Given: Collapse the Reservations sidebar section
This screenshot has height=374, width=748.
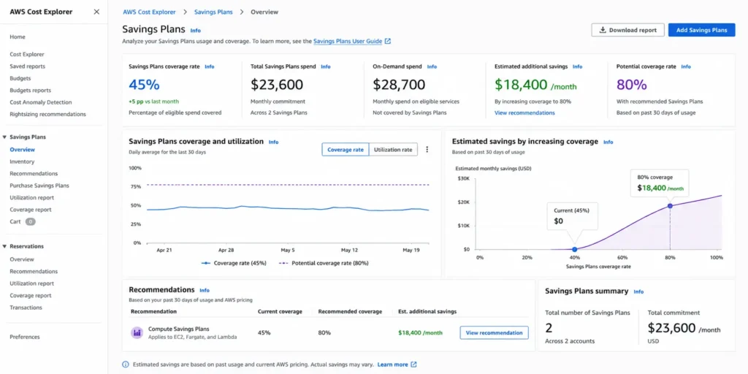Looking at the screenshot, I should click(5, 246).
